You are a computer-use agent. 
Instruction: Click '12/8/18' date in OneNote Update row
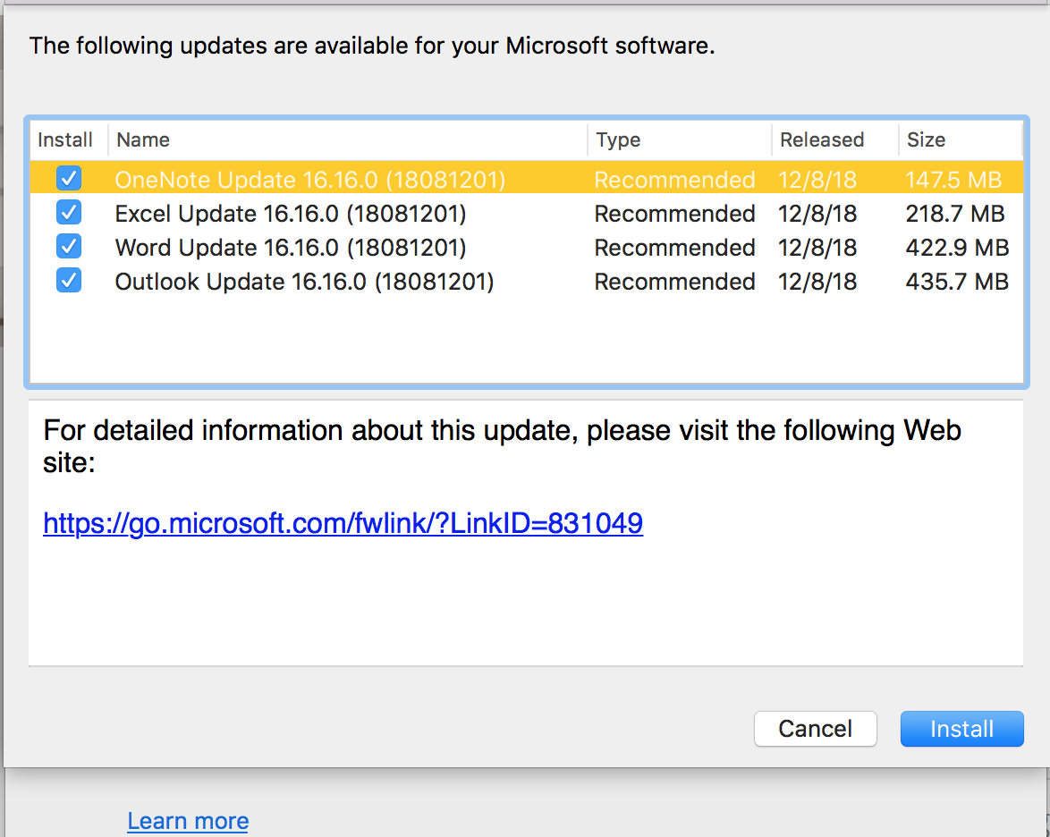817,180
